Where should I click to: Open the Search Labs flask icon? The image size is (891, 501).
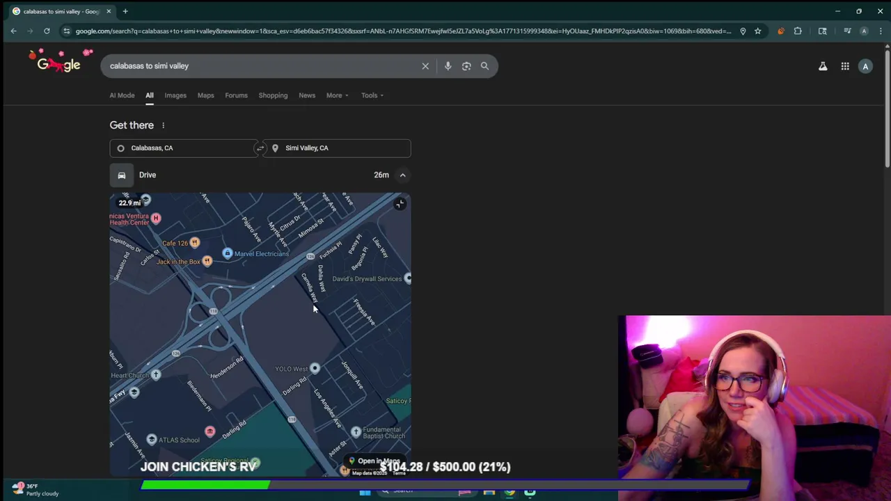(823, 66)
